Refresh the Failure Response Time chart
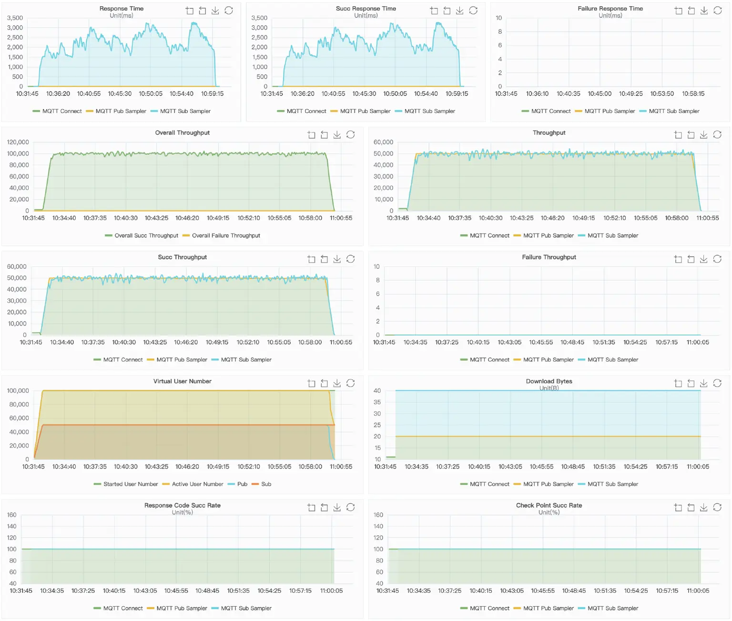Screen dimensions: 732x621 click(717, 10)
